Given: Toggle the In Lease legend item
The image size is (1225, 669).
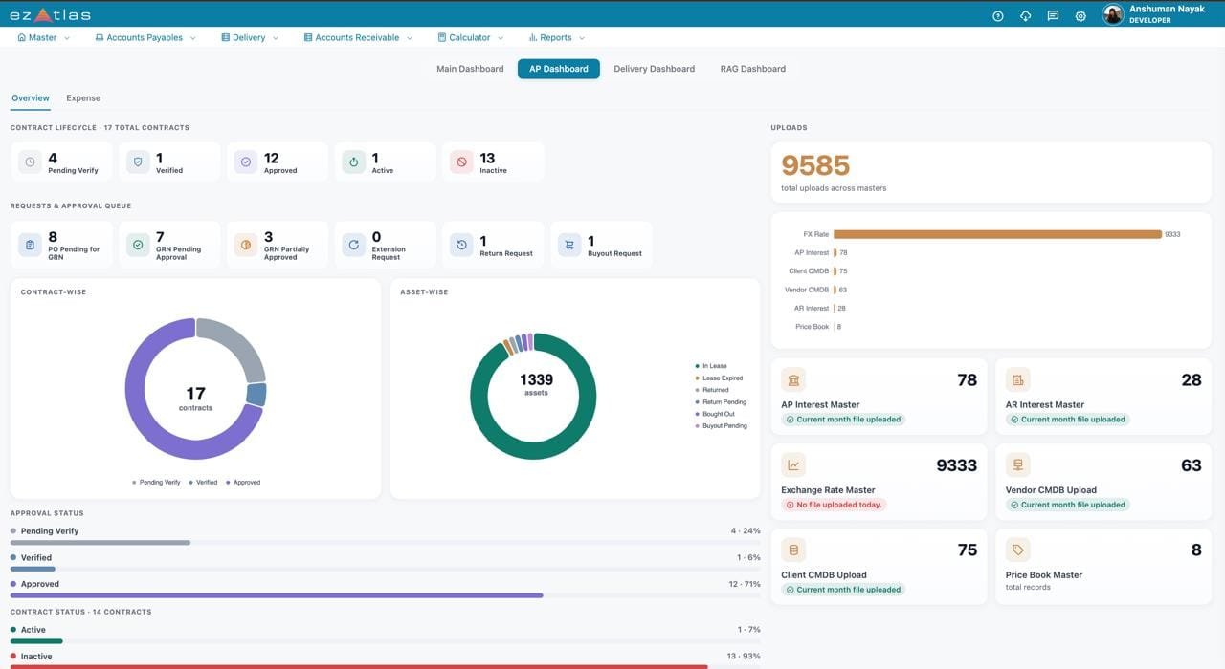Looking at the screenshot, I should [x=711, y=366].
